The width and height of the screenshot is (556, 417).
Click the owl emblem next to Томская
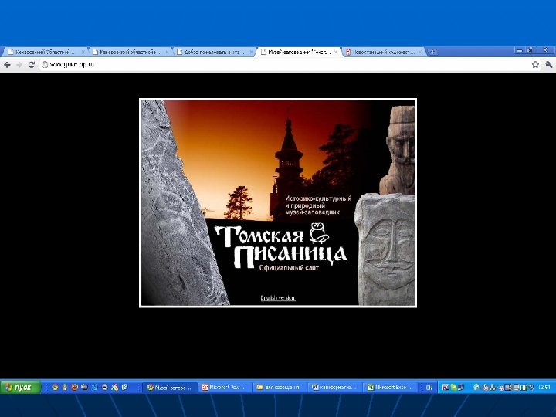(x=319, y=233)
